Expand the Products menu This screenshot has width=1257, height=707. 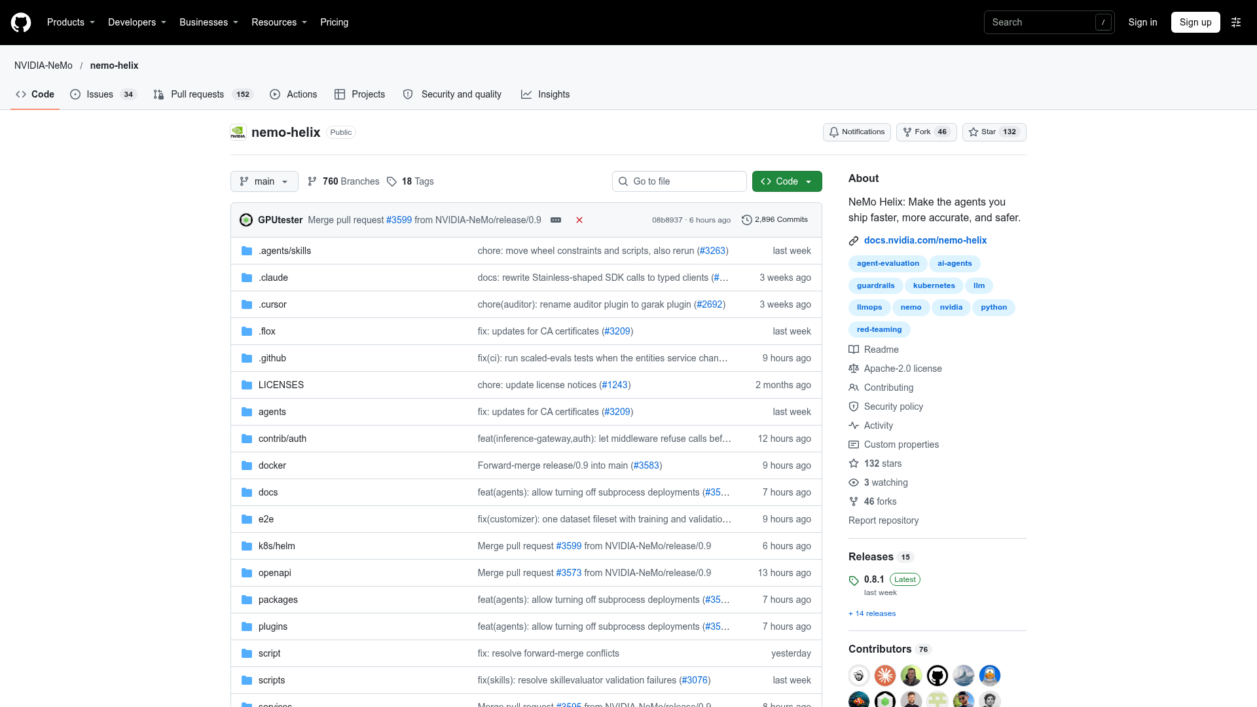(x=71, y=22)
